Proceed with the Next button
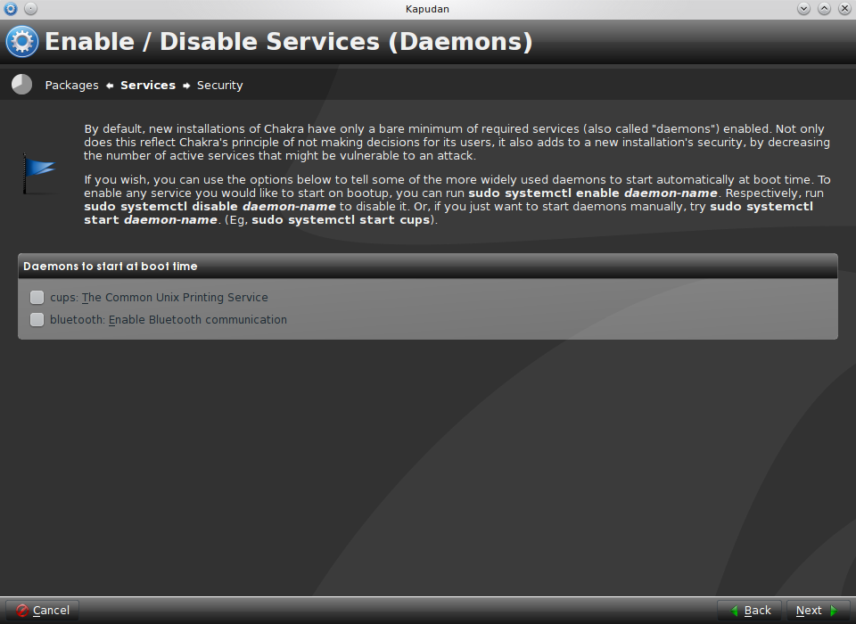 click(x=818, y=611)
